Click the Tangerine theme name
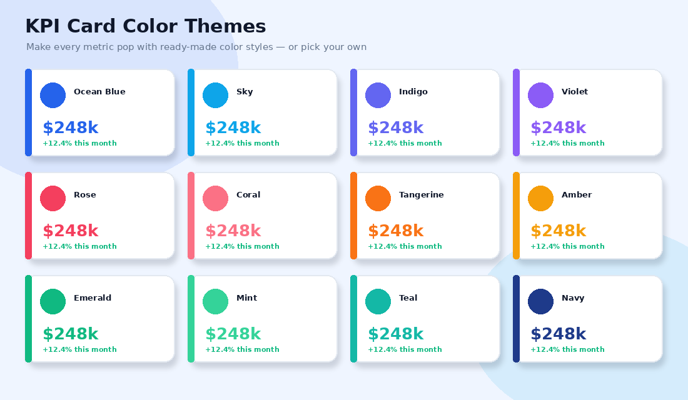The width and height of the screenshot is (688, 400). [421, 195]
